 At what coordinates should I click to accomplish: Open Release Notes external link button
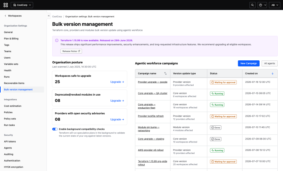coord(71,51)
